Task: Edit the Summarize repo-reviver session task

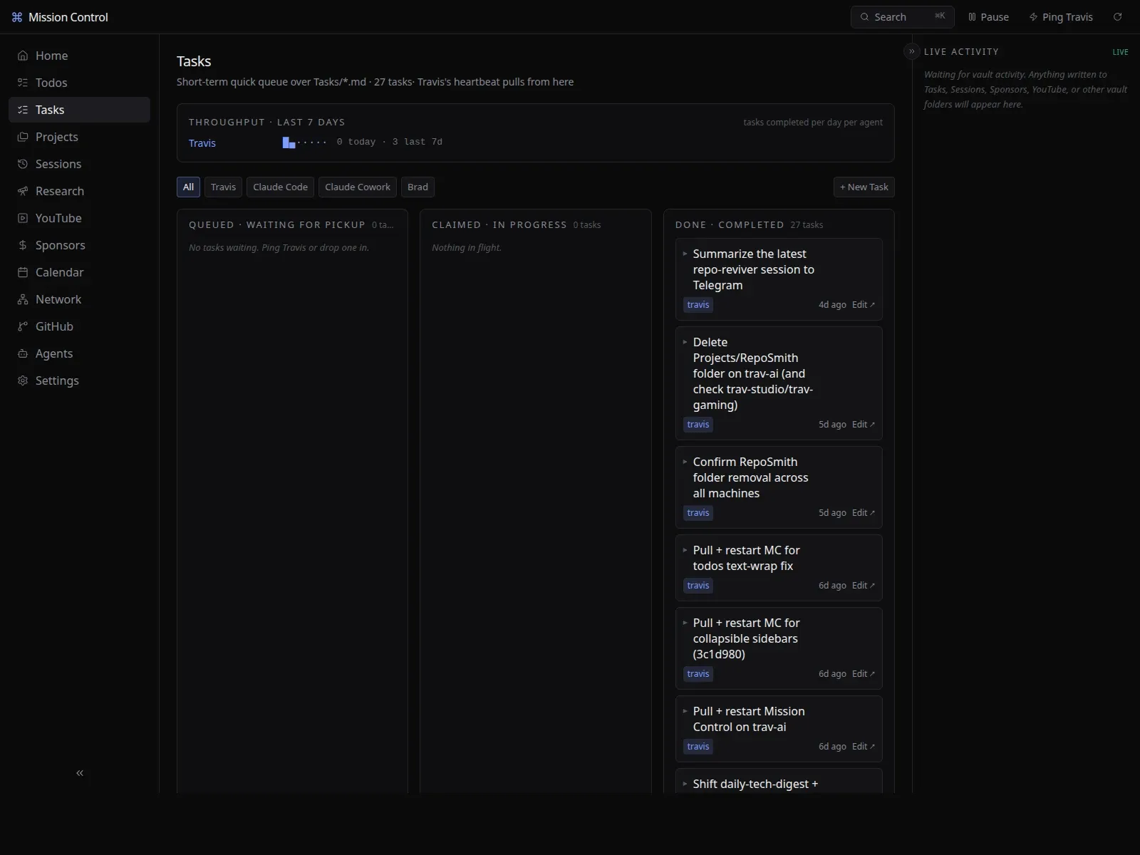Action: click(x=863, y=305)
